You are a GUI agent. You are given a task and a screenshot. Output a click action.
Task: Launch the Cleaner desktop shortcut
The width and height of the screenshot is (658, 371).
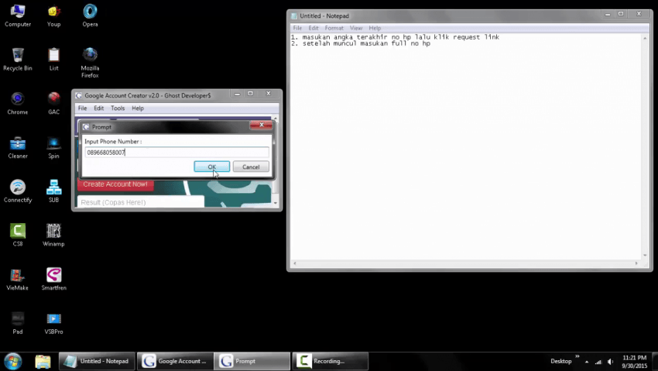pos(17,143)
